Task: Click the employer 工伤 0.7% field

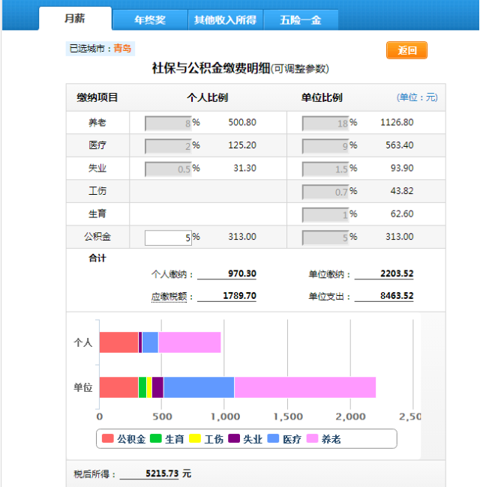Action: (x=325, y=192)
